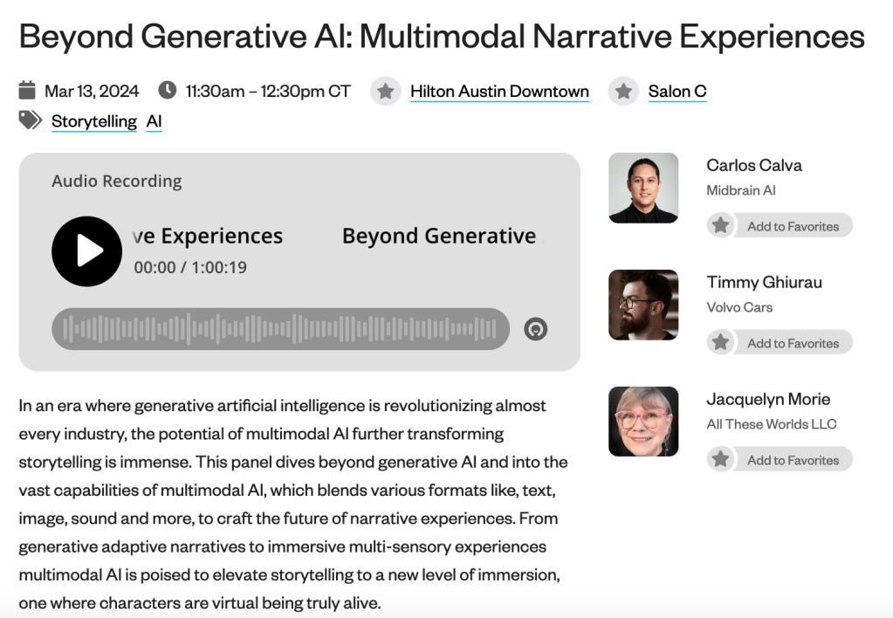Add Carlos Calva to Favorites

[780, 226]
